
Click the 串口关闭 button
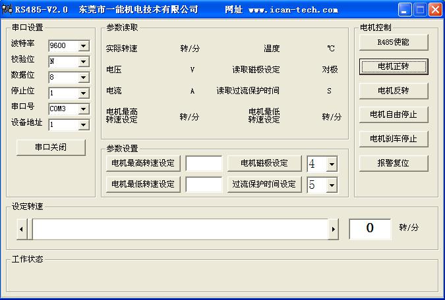point(51,147)
